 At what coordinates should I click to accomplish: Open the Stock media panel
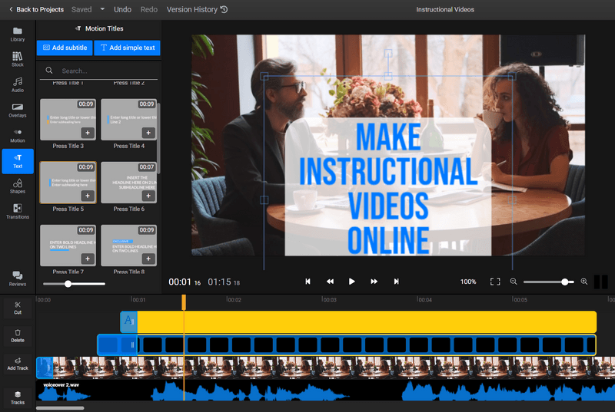(17, 59)
